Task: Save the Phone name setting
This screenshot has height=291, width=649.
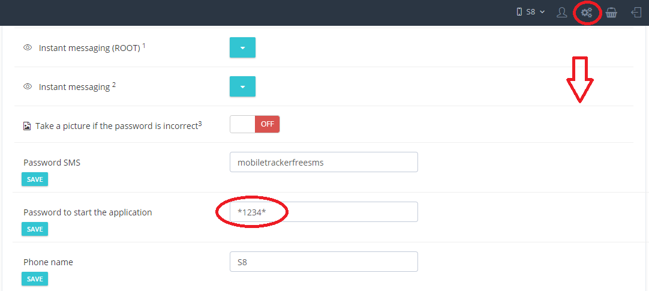Action: pos(35,278)
